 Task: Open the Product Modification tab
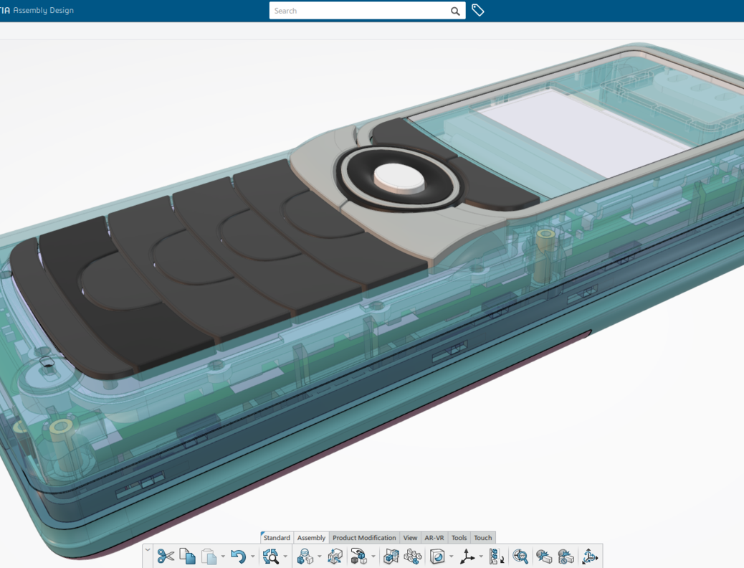(364, 538)
